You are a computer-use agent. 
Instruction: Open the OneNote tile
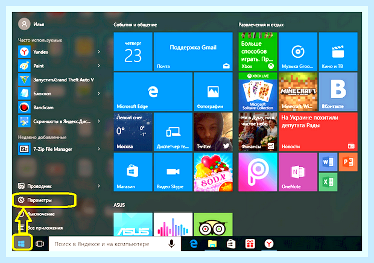pyautogui.click(x=298, y=172)
